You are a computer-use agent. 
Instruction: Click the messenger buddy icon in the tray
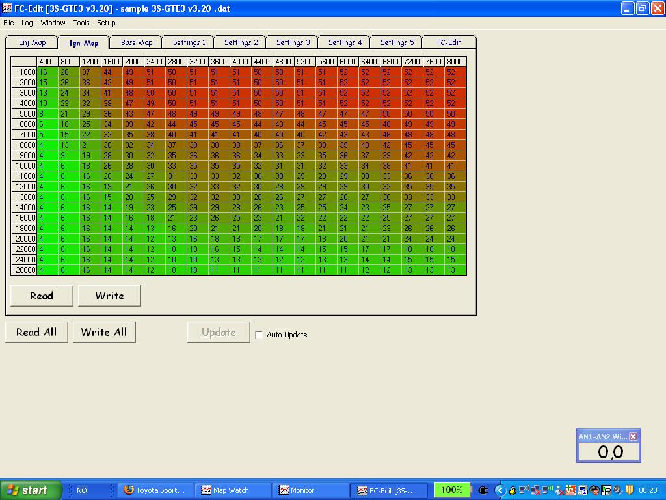559,490
